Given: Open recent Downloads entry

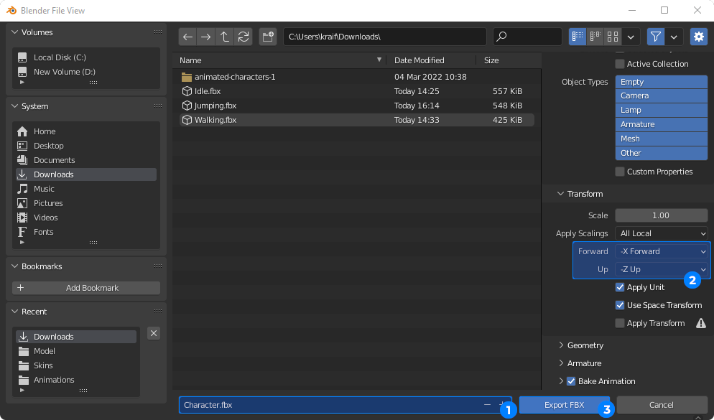Looking at the screenshot, I should tap(76, 337).
